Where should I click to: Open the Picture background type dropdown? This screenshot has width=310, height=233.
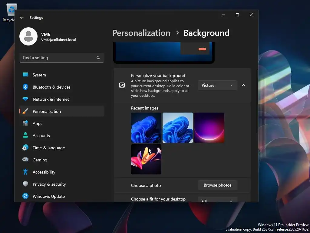click(217, 85)
